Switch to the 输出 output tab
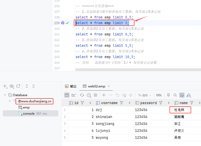The image size is (201, 146). coord(71,86)
